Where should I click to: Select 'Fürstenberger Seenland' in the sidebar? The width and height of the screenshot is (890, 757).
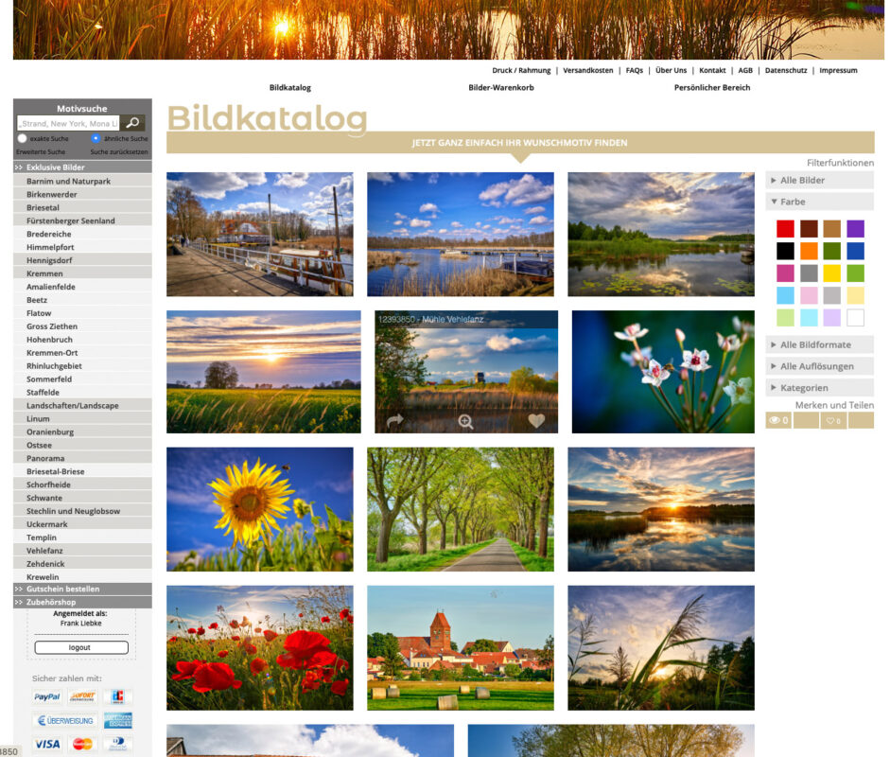pyautogui.click(x=82, y=220)
